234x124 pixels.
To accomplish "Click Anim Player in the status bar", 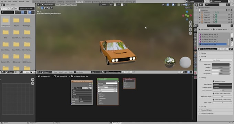I will tap(116, 123).
